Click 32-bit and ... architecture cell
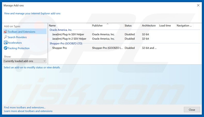 [x=149, y=48]
